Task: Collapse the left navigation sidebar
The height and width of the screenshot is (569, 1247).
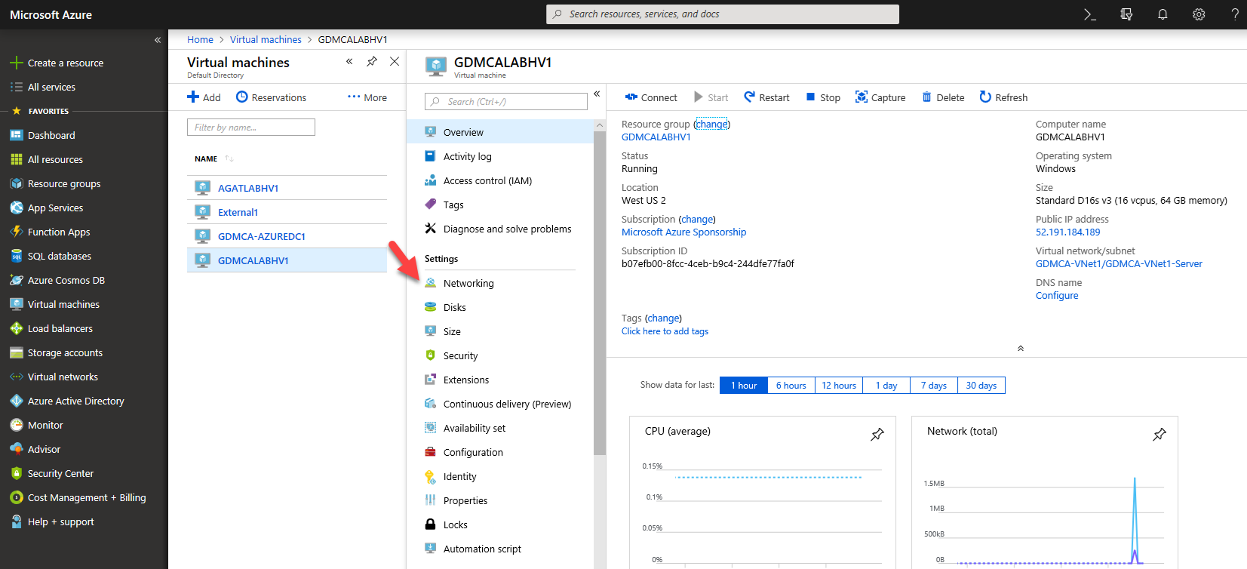Action: 158,40
